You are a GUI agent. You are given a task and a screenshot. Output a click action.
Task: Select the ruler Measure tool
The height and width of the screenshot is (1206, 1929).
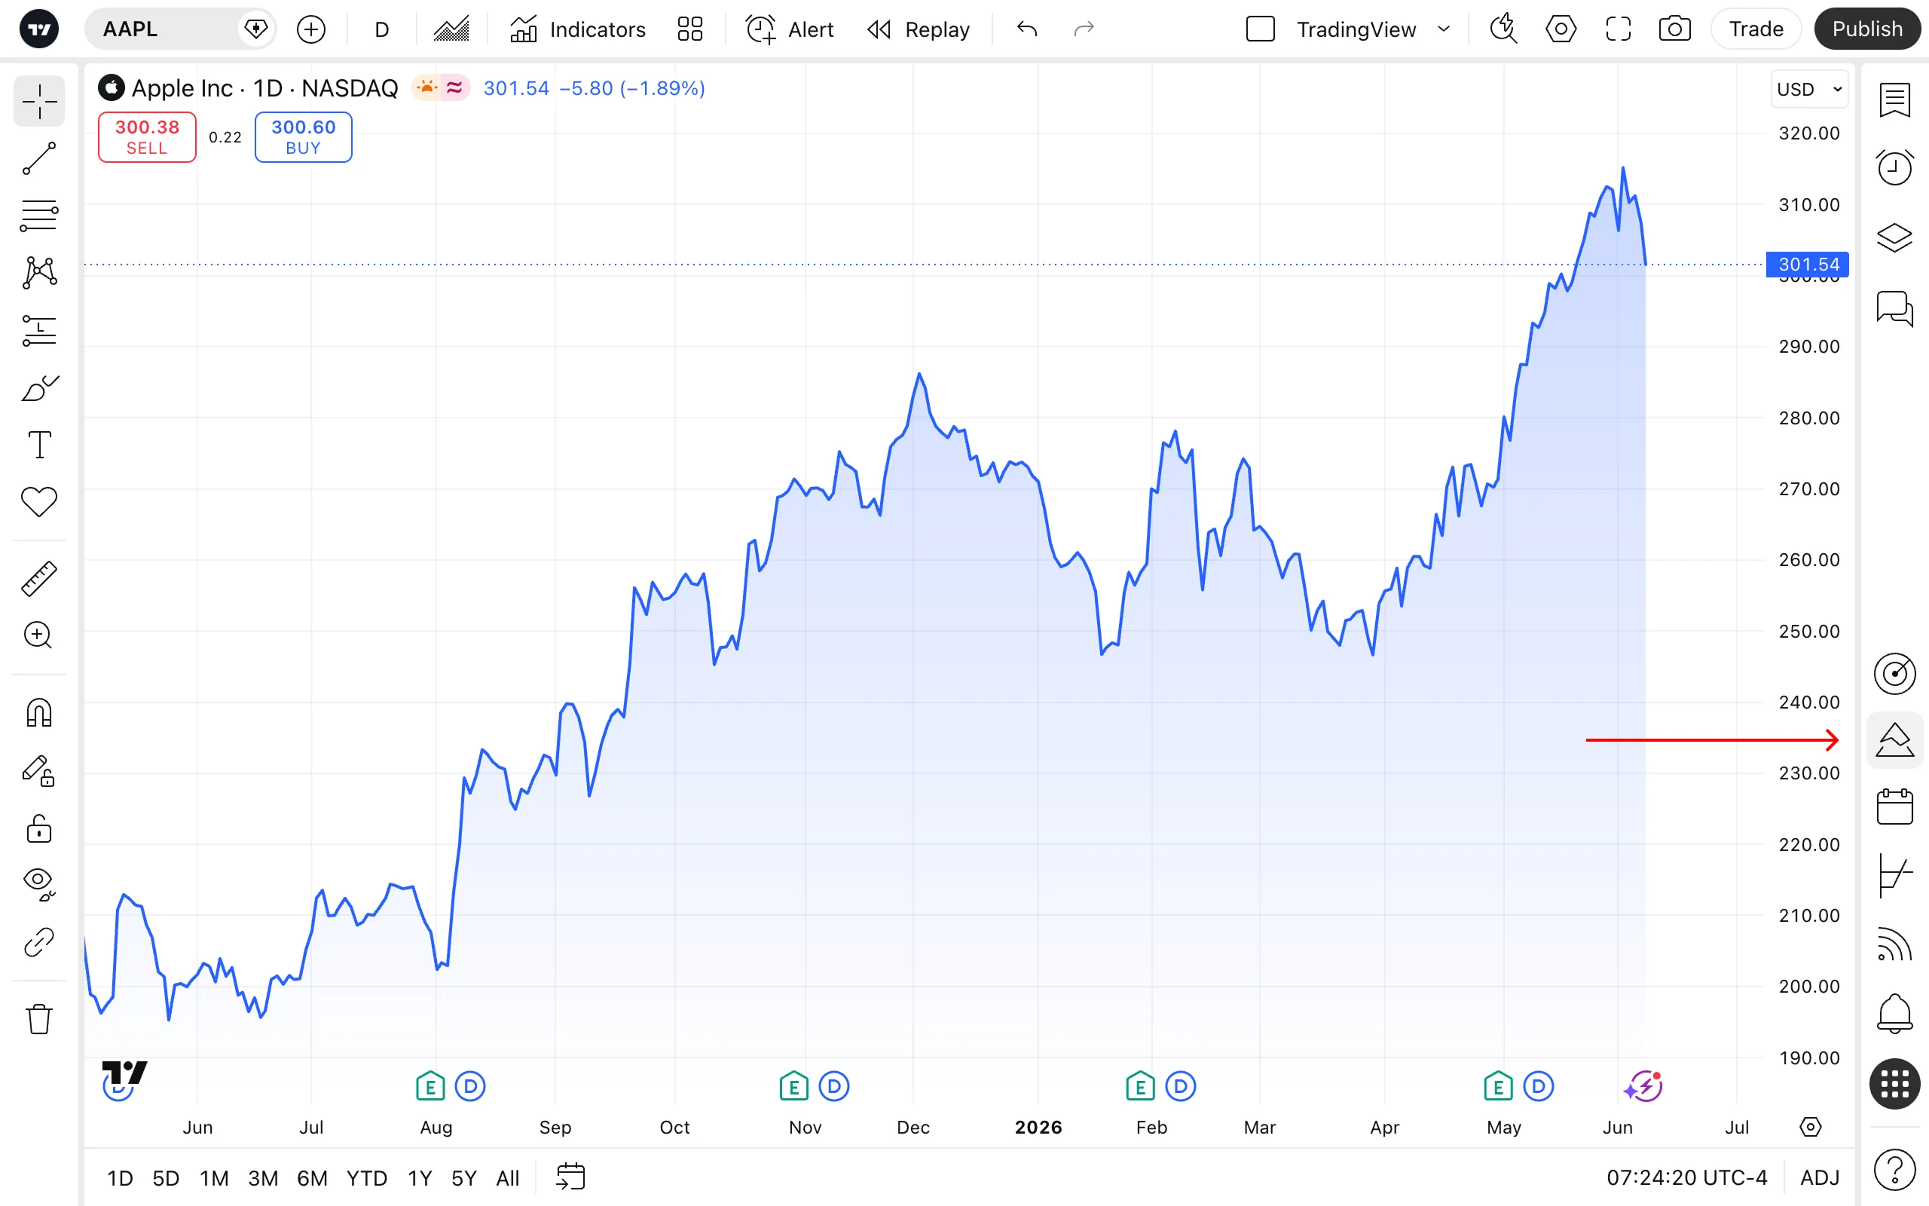click(39, 579)
